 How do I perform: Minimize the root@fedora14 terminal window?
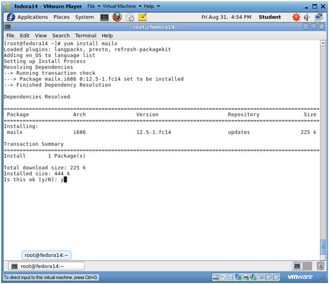point(306,27)
